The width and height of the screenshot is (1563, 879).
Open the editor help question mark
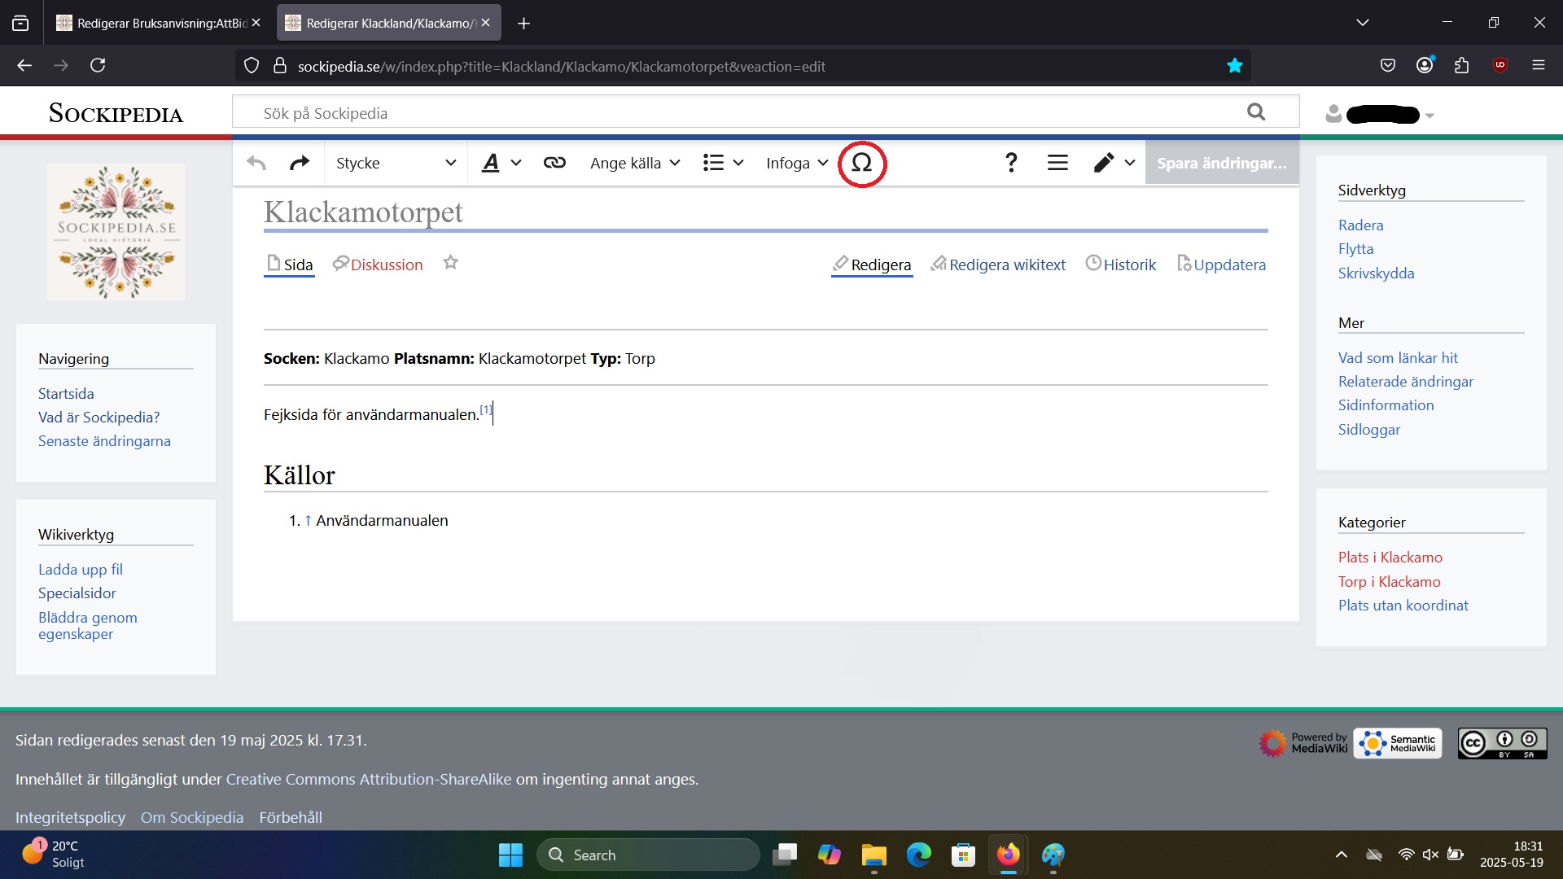coord(1011,163)
